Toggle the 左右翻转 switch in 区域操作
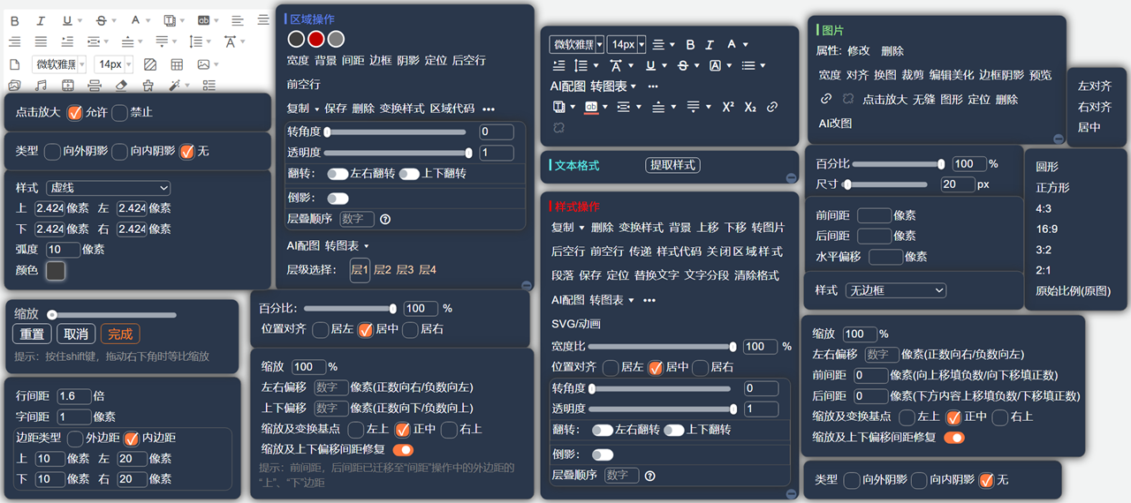Viewport: 1131px width, 503px height. 338,174
